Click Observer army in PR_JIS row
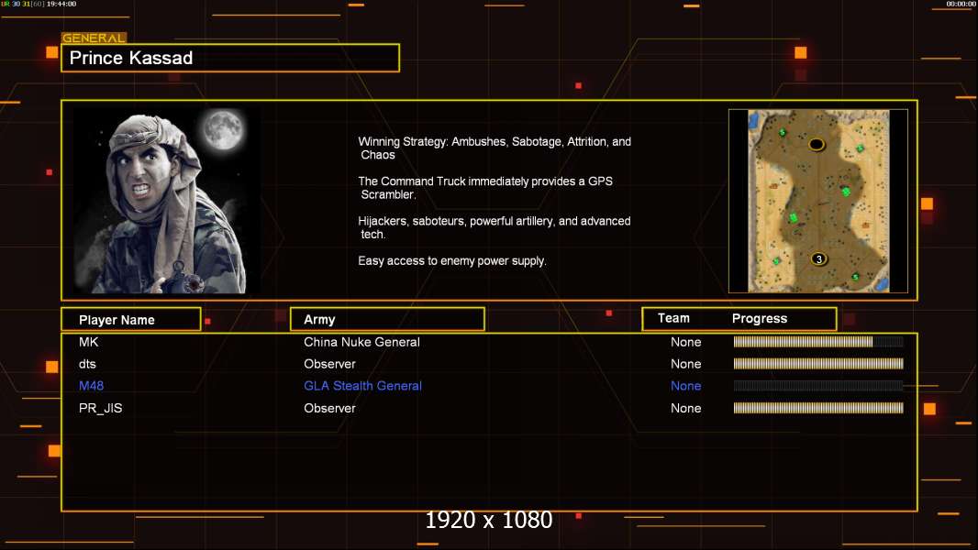This screenshot has height=550, width=978. (x=329, y=408)
